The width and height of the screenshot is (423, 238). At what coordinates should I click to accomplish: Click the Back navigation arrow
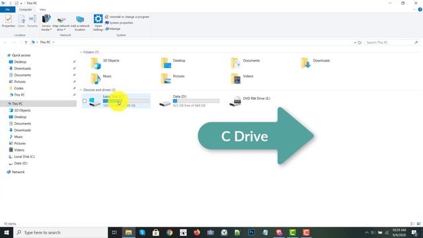[5, 42]
